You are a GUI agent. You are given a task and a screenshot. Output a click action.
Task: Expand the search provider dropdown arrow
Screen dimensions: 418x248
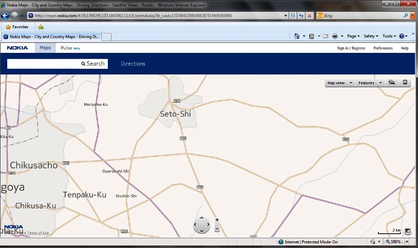coord(412,15)
